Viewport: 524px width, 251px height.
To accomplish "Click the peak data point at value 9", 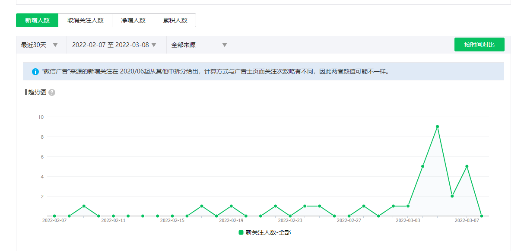I will (437, 127).
